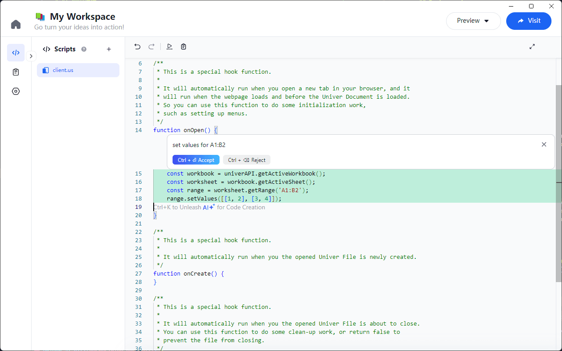Undo the last edit

tap(137, 47)
